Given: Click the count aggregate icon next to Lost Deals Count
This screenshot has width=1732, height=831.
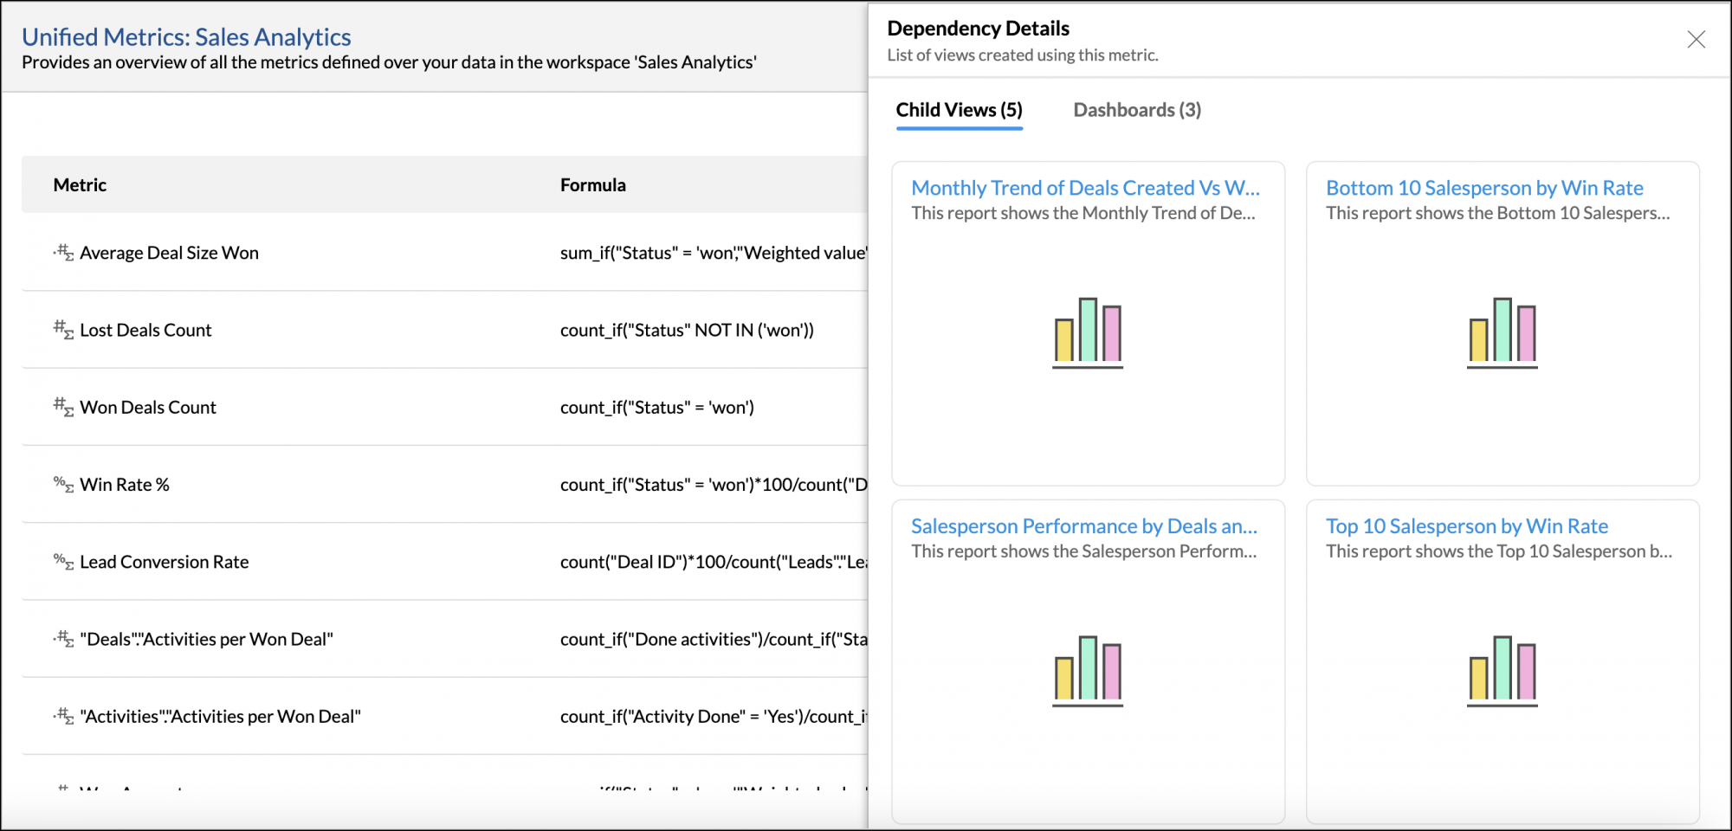Looking at the screenshot, I should [63, 330].
